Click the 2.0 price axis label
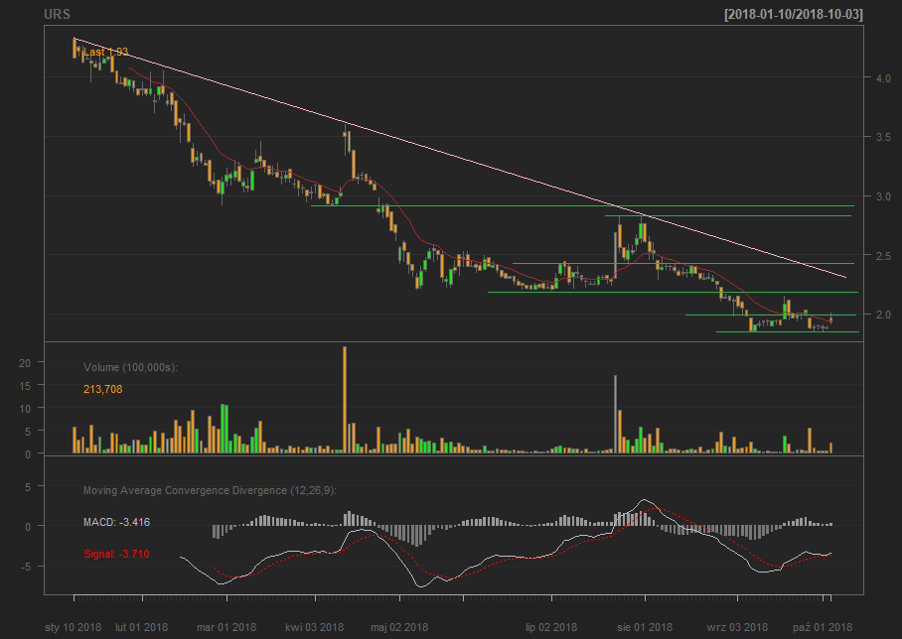The image size is (902, 639). [x=883, y=315]
